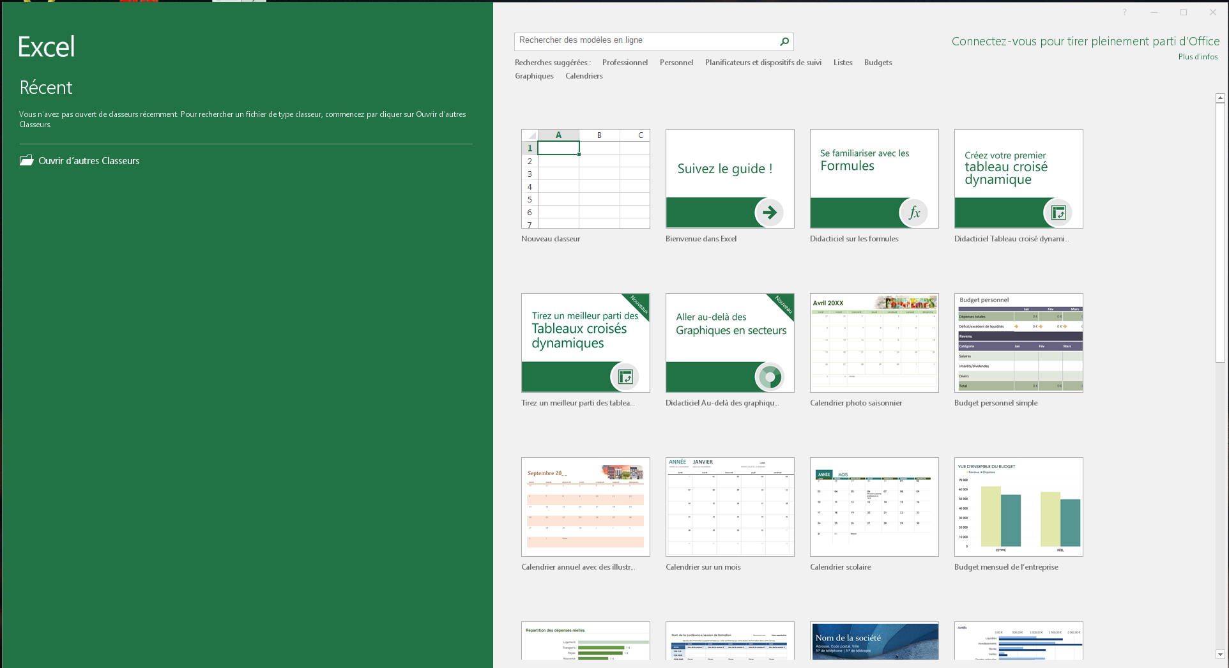This screenshot has width=1229, height=668.
Task: Select the Calendrier photo saisonnier template
Action: pos(874,343)
